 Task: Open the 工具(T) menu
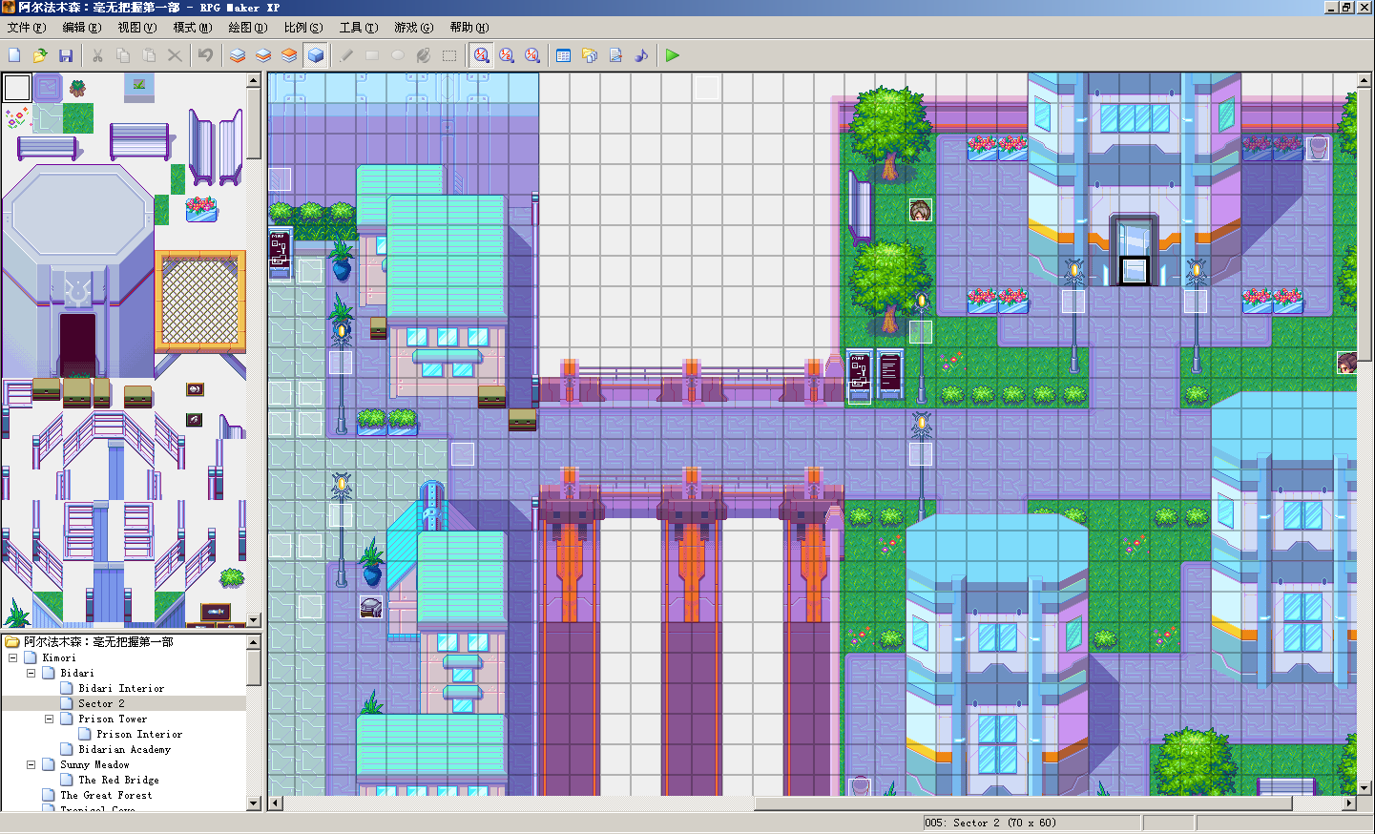pyautogui.click(x=359, y=28)
